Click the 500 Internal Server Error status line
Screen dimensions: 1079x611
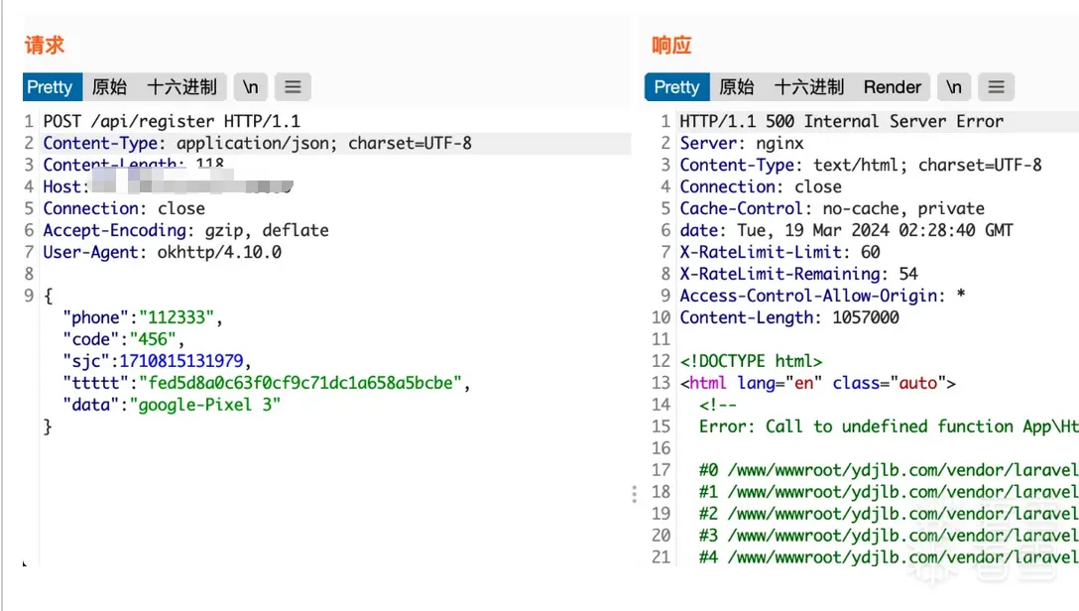pyautogui.click(x=841, y=121)
